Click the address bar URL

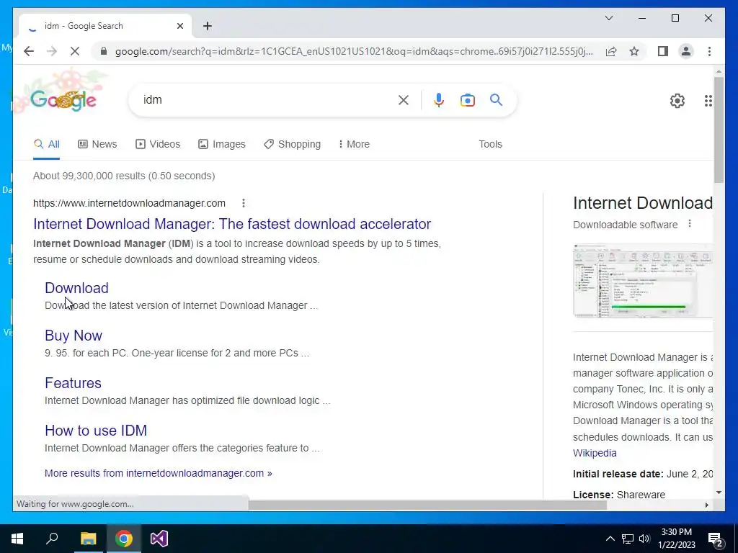354,51
